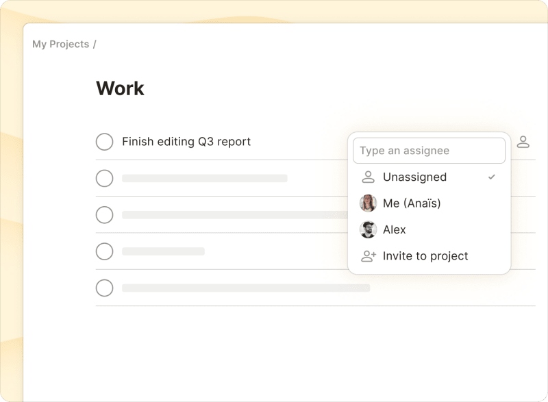The height and width of the screenshot is (402, 548).
Task: Choose Me (Anaïs) as assignee
Action: tap(411, 203)
